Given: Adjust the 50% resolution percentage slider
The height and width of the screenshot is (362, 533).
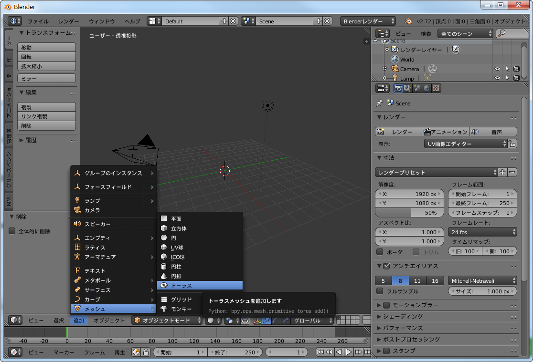Looking at the screenshot, I should (410, 213).
